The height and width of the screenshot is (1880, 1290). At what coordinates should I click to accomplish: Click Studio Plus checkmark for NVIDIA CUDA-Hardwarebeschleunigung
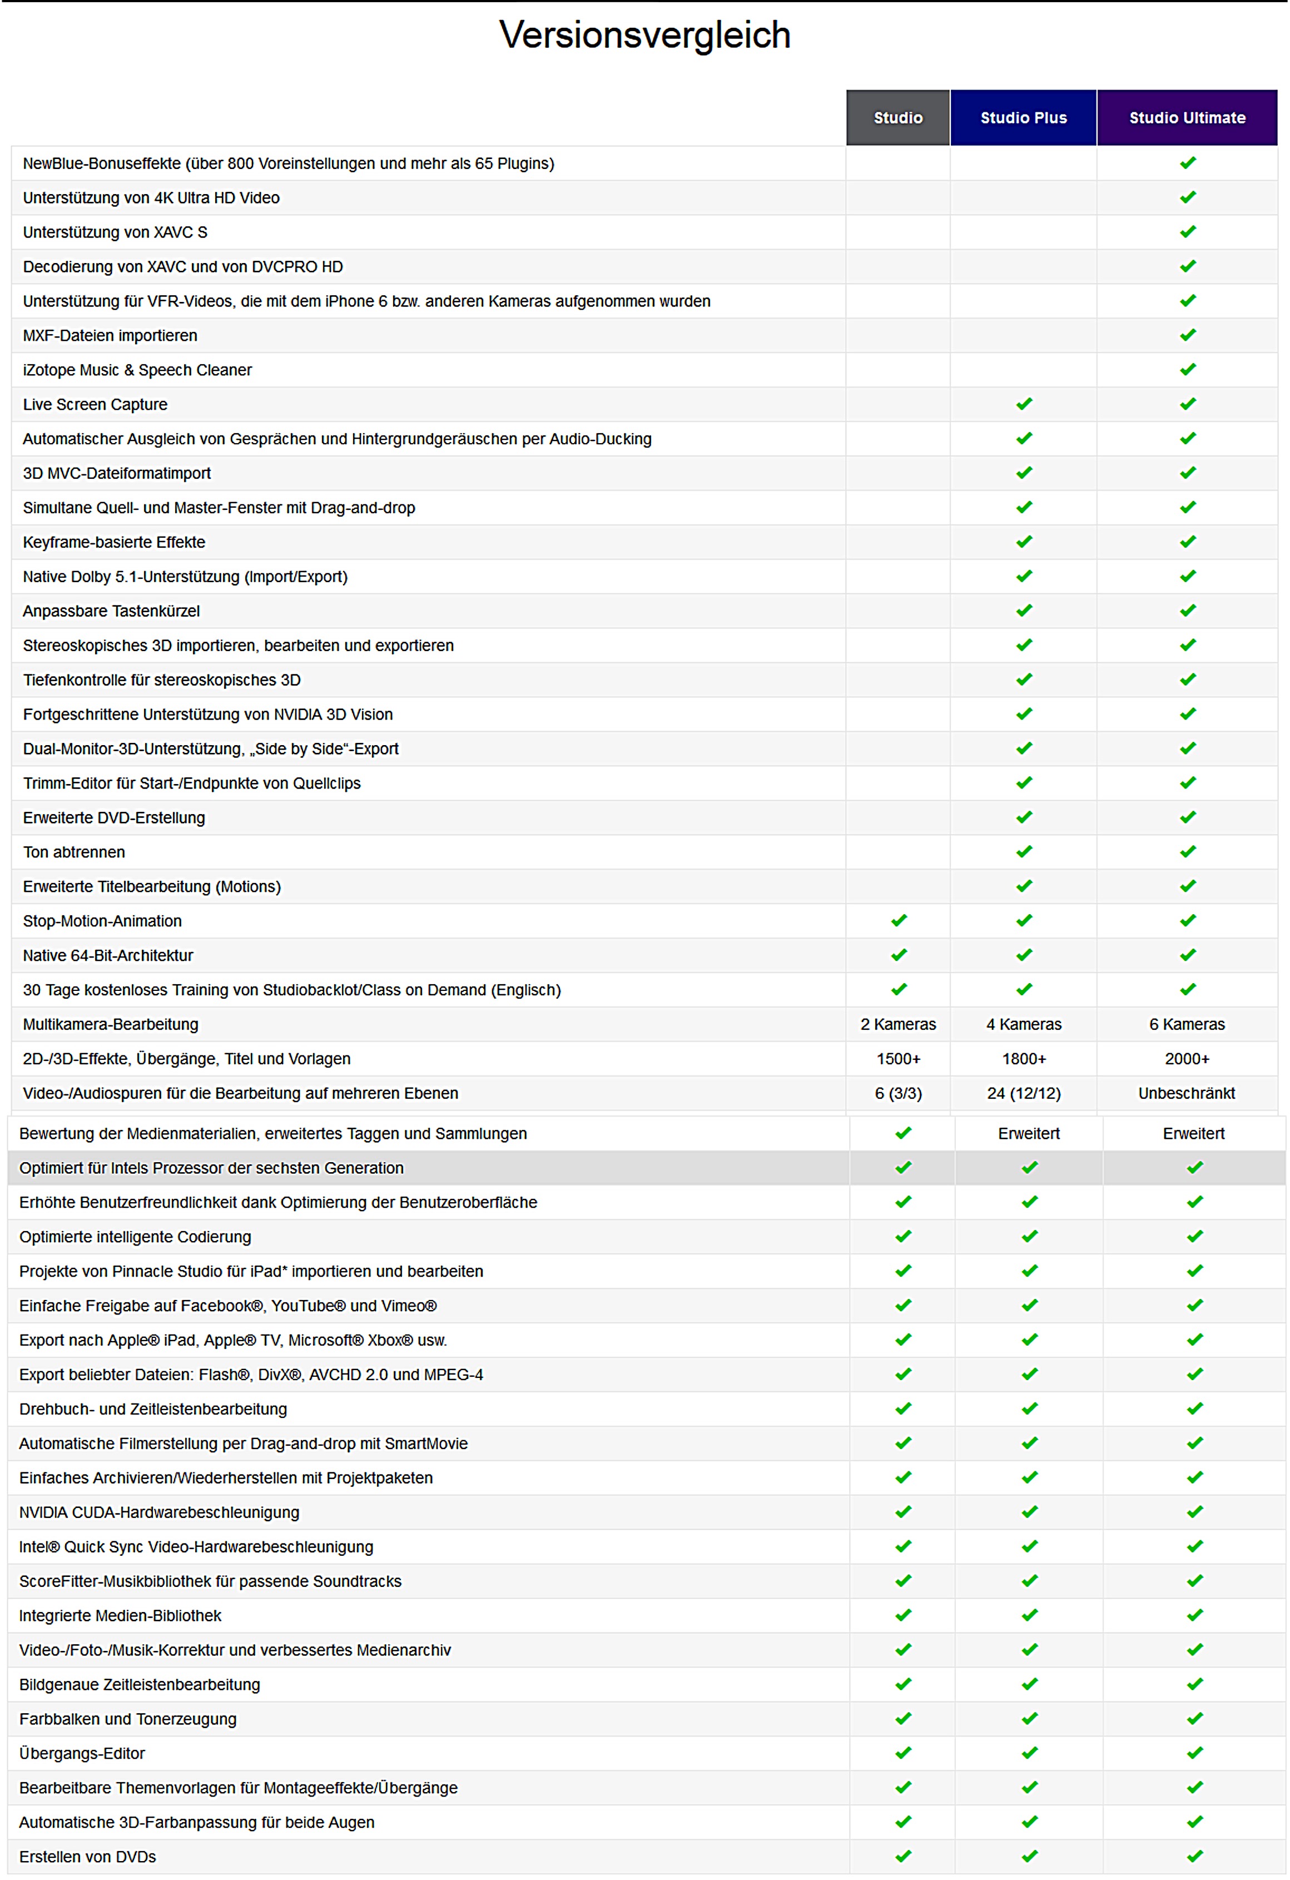click(1030, 1512)
